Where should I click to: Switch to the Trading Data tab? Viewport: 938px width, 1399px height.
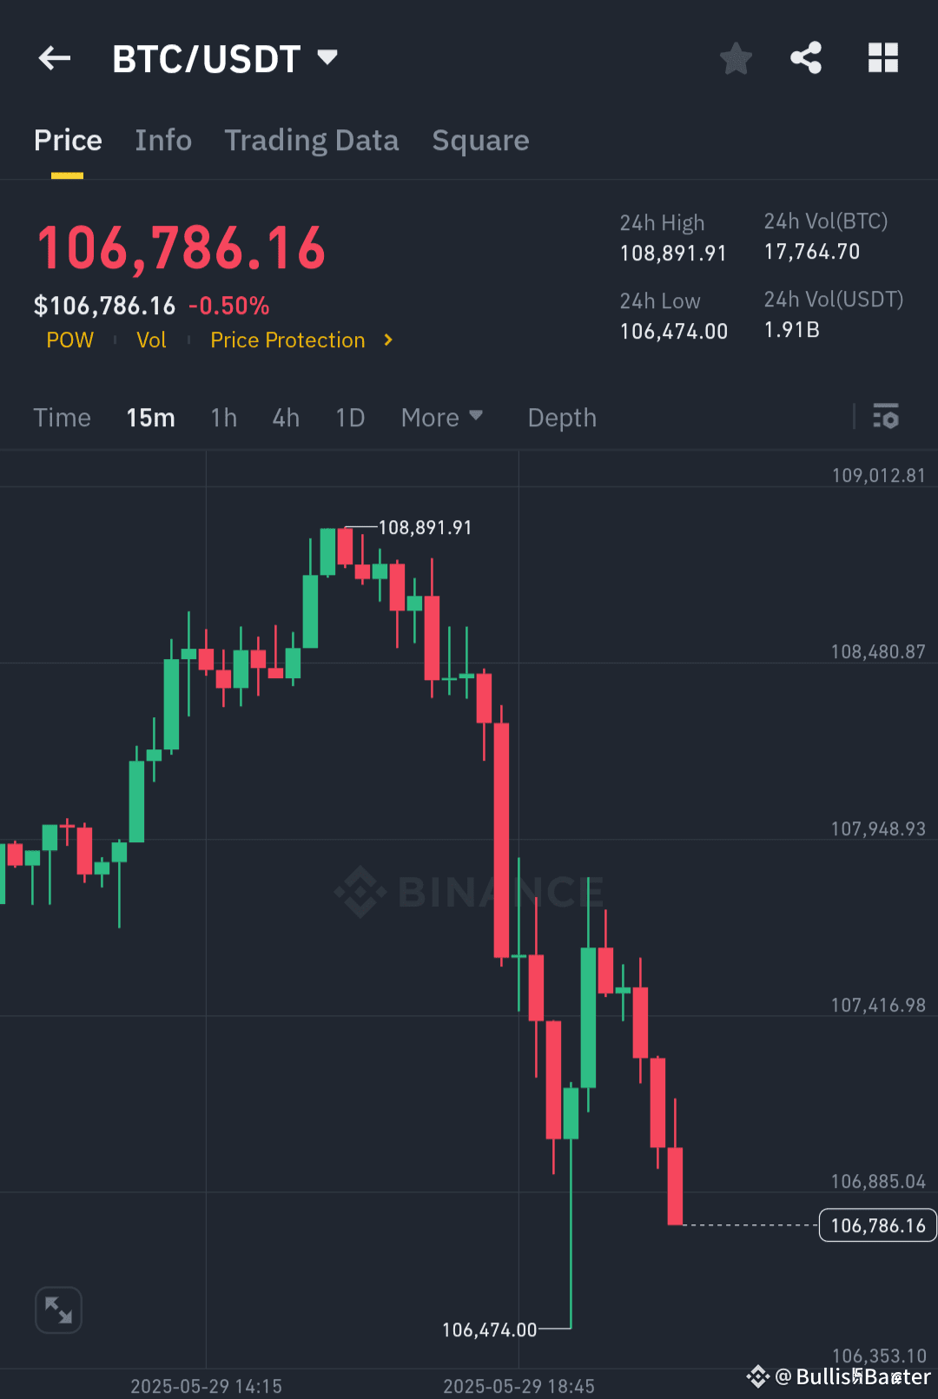tap(312, 140)
